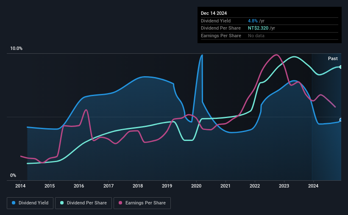Click the 2022 x-axis label
The width and height of the screenshot is (348, 215).
click(x=255, y=186)
